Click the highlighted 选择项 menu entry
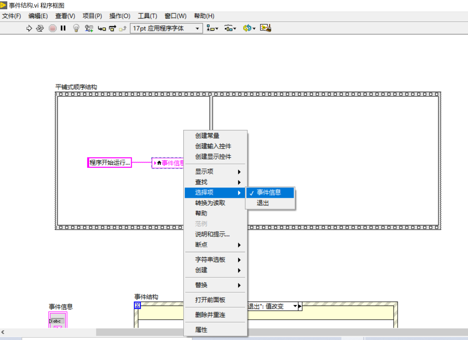Viewport: 468px width, 340px height. 215,192
